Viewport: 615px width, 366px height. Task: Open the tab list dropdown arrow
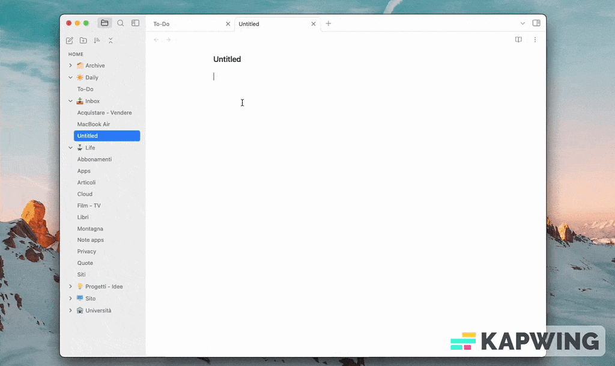[x=523, y=23]
